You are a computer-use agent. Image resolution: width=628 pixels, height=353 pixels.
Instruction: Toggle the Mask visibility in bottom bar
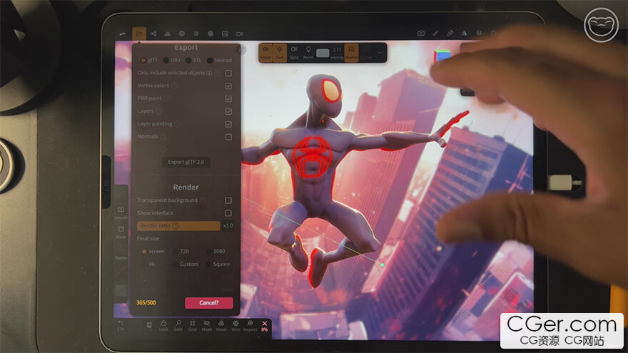click(x=207, y=325)
